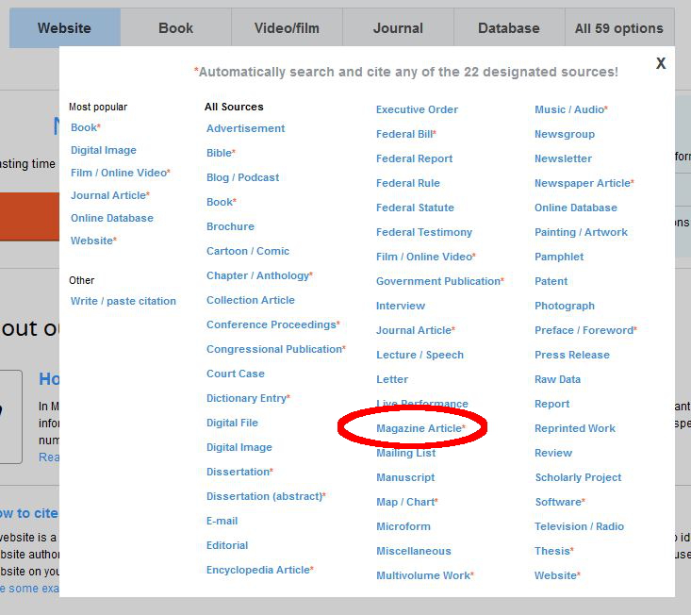The width and height of the screenshot is (691, 615).
Task: Choose the circled Magazine Article link
Action: [x=419, y=428]
